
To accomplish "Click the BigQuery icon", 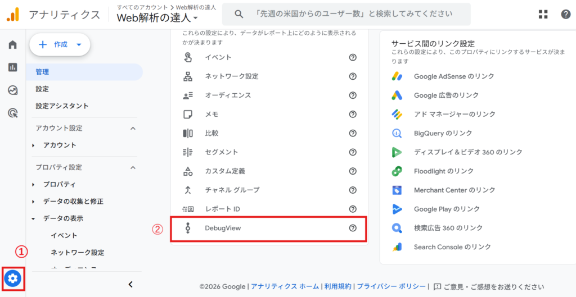I will click(x=397, y=133).
